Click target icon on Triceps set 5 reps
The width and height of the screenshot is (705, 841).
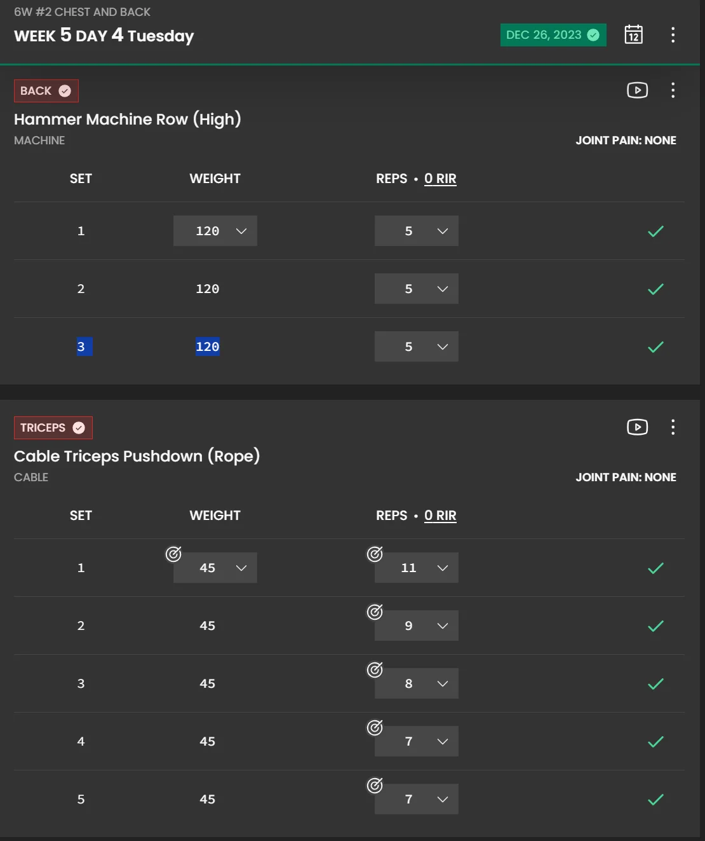375,786
